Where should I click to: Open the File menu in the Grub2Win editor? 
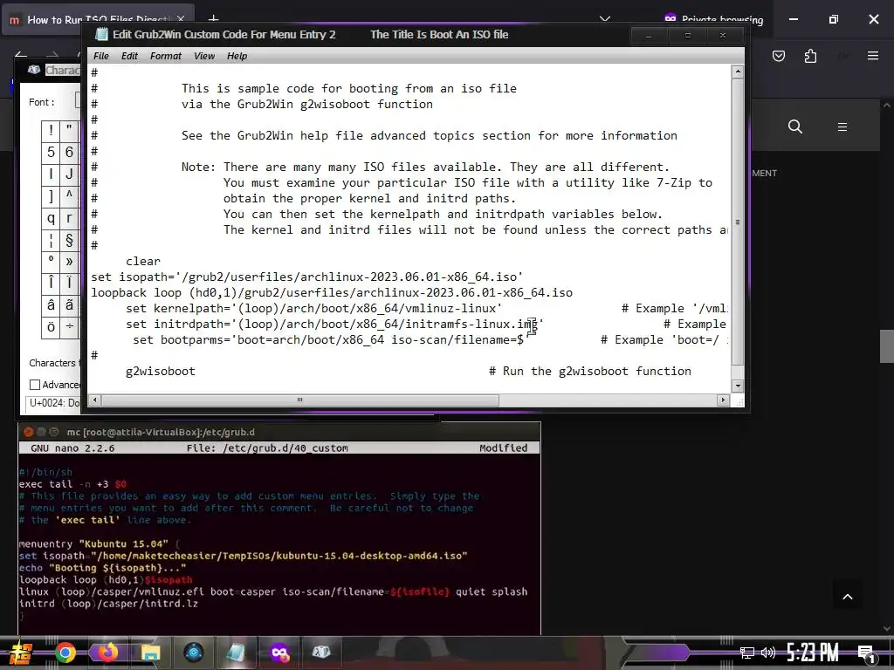point(101,56)
